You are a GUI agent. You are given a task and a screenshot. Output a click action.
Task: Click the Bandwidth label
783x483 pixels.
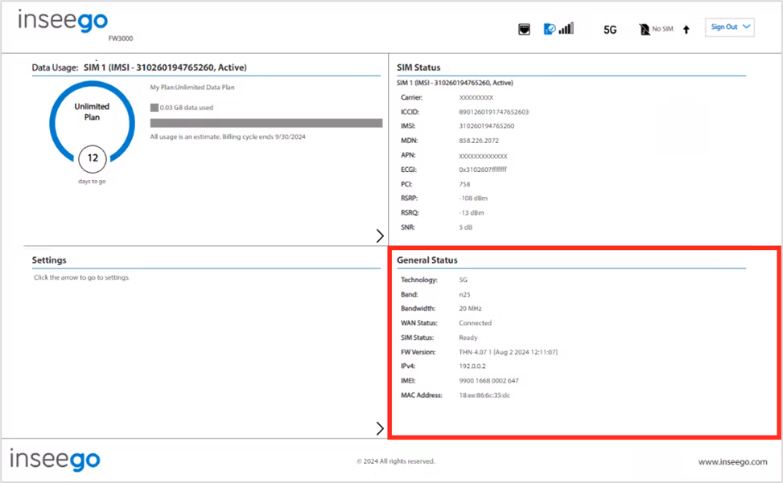point(418,309)
